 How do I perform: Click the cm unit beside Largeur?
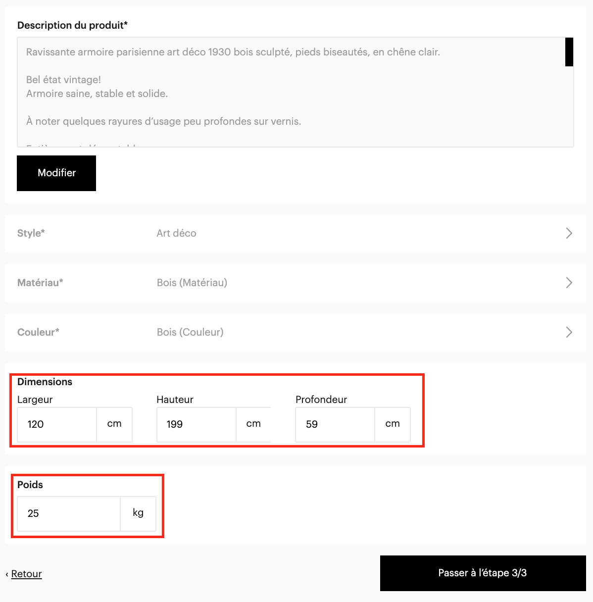point(114,424)
